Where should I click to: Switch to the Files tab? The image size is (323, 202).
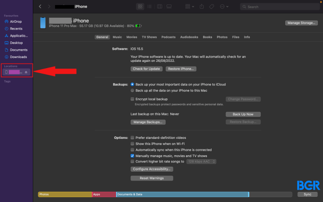236,37
